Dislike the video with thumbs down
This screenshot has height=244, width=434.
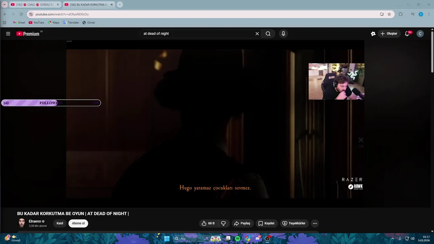tap(223, 223)
